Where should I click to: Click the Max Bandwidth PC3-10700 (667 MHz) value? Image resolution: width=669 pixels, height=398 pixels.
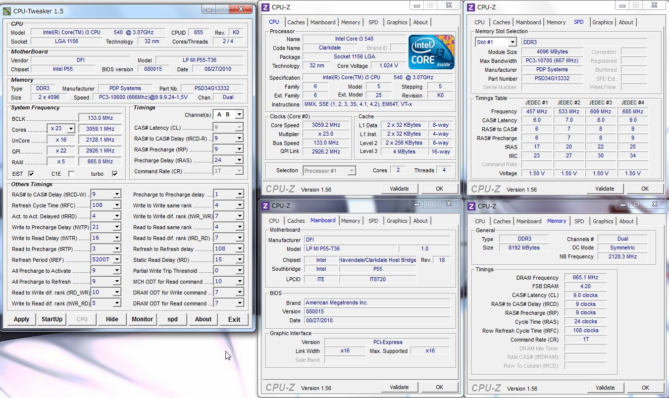(552, 60)
